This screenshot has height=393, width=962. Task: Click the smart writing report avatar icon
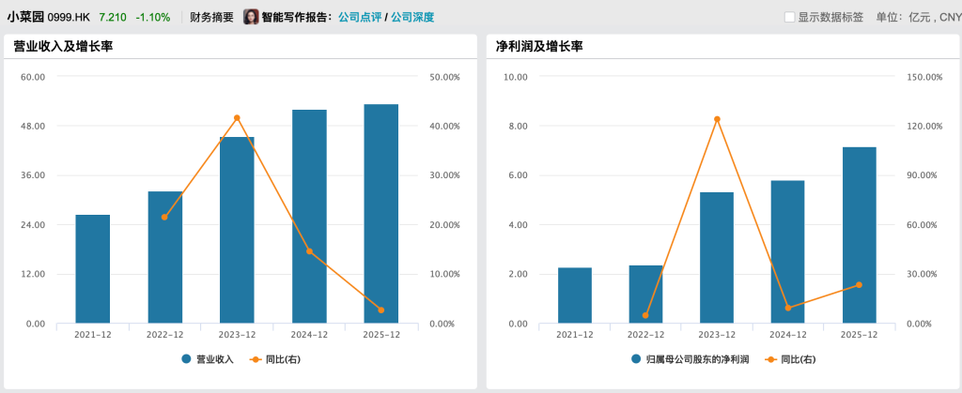[251, 17]
